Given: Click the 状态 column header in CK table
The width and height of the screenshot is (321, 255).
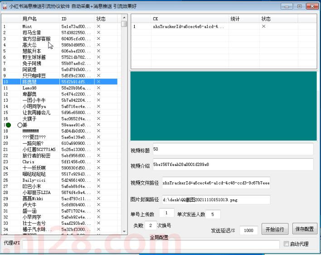Looking at the screenshot, I should (278, 19).
